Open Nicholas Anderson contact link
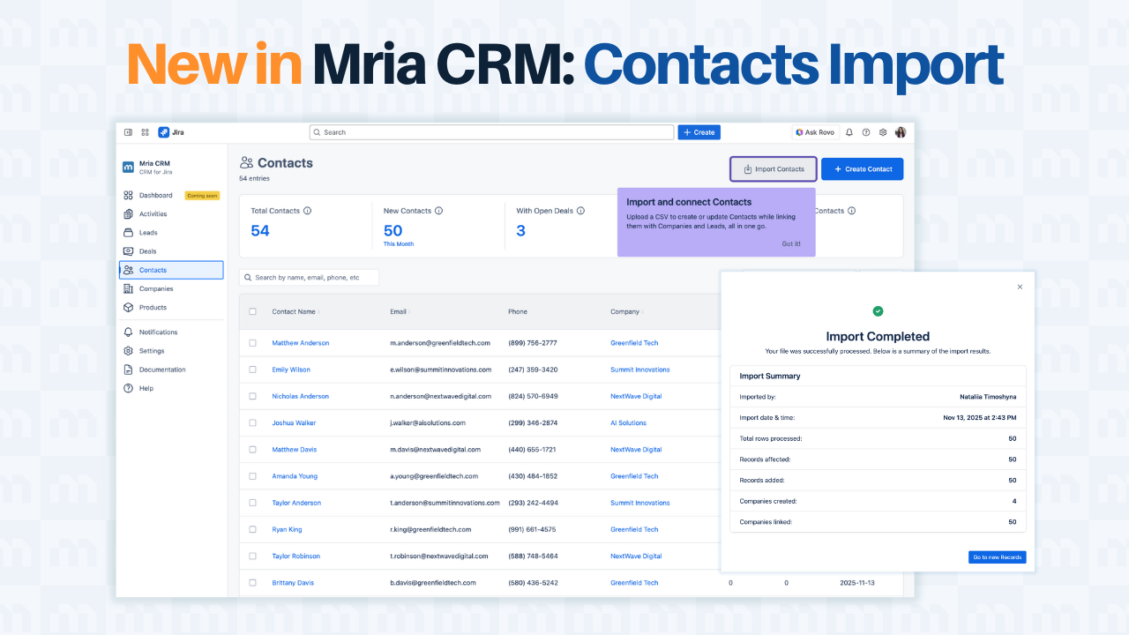 [x=300, y=397]
